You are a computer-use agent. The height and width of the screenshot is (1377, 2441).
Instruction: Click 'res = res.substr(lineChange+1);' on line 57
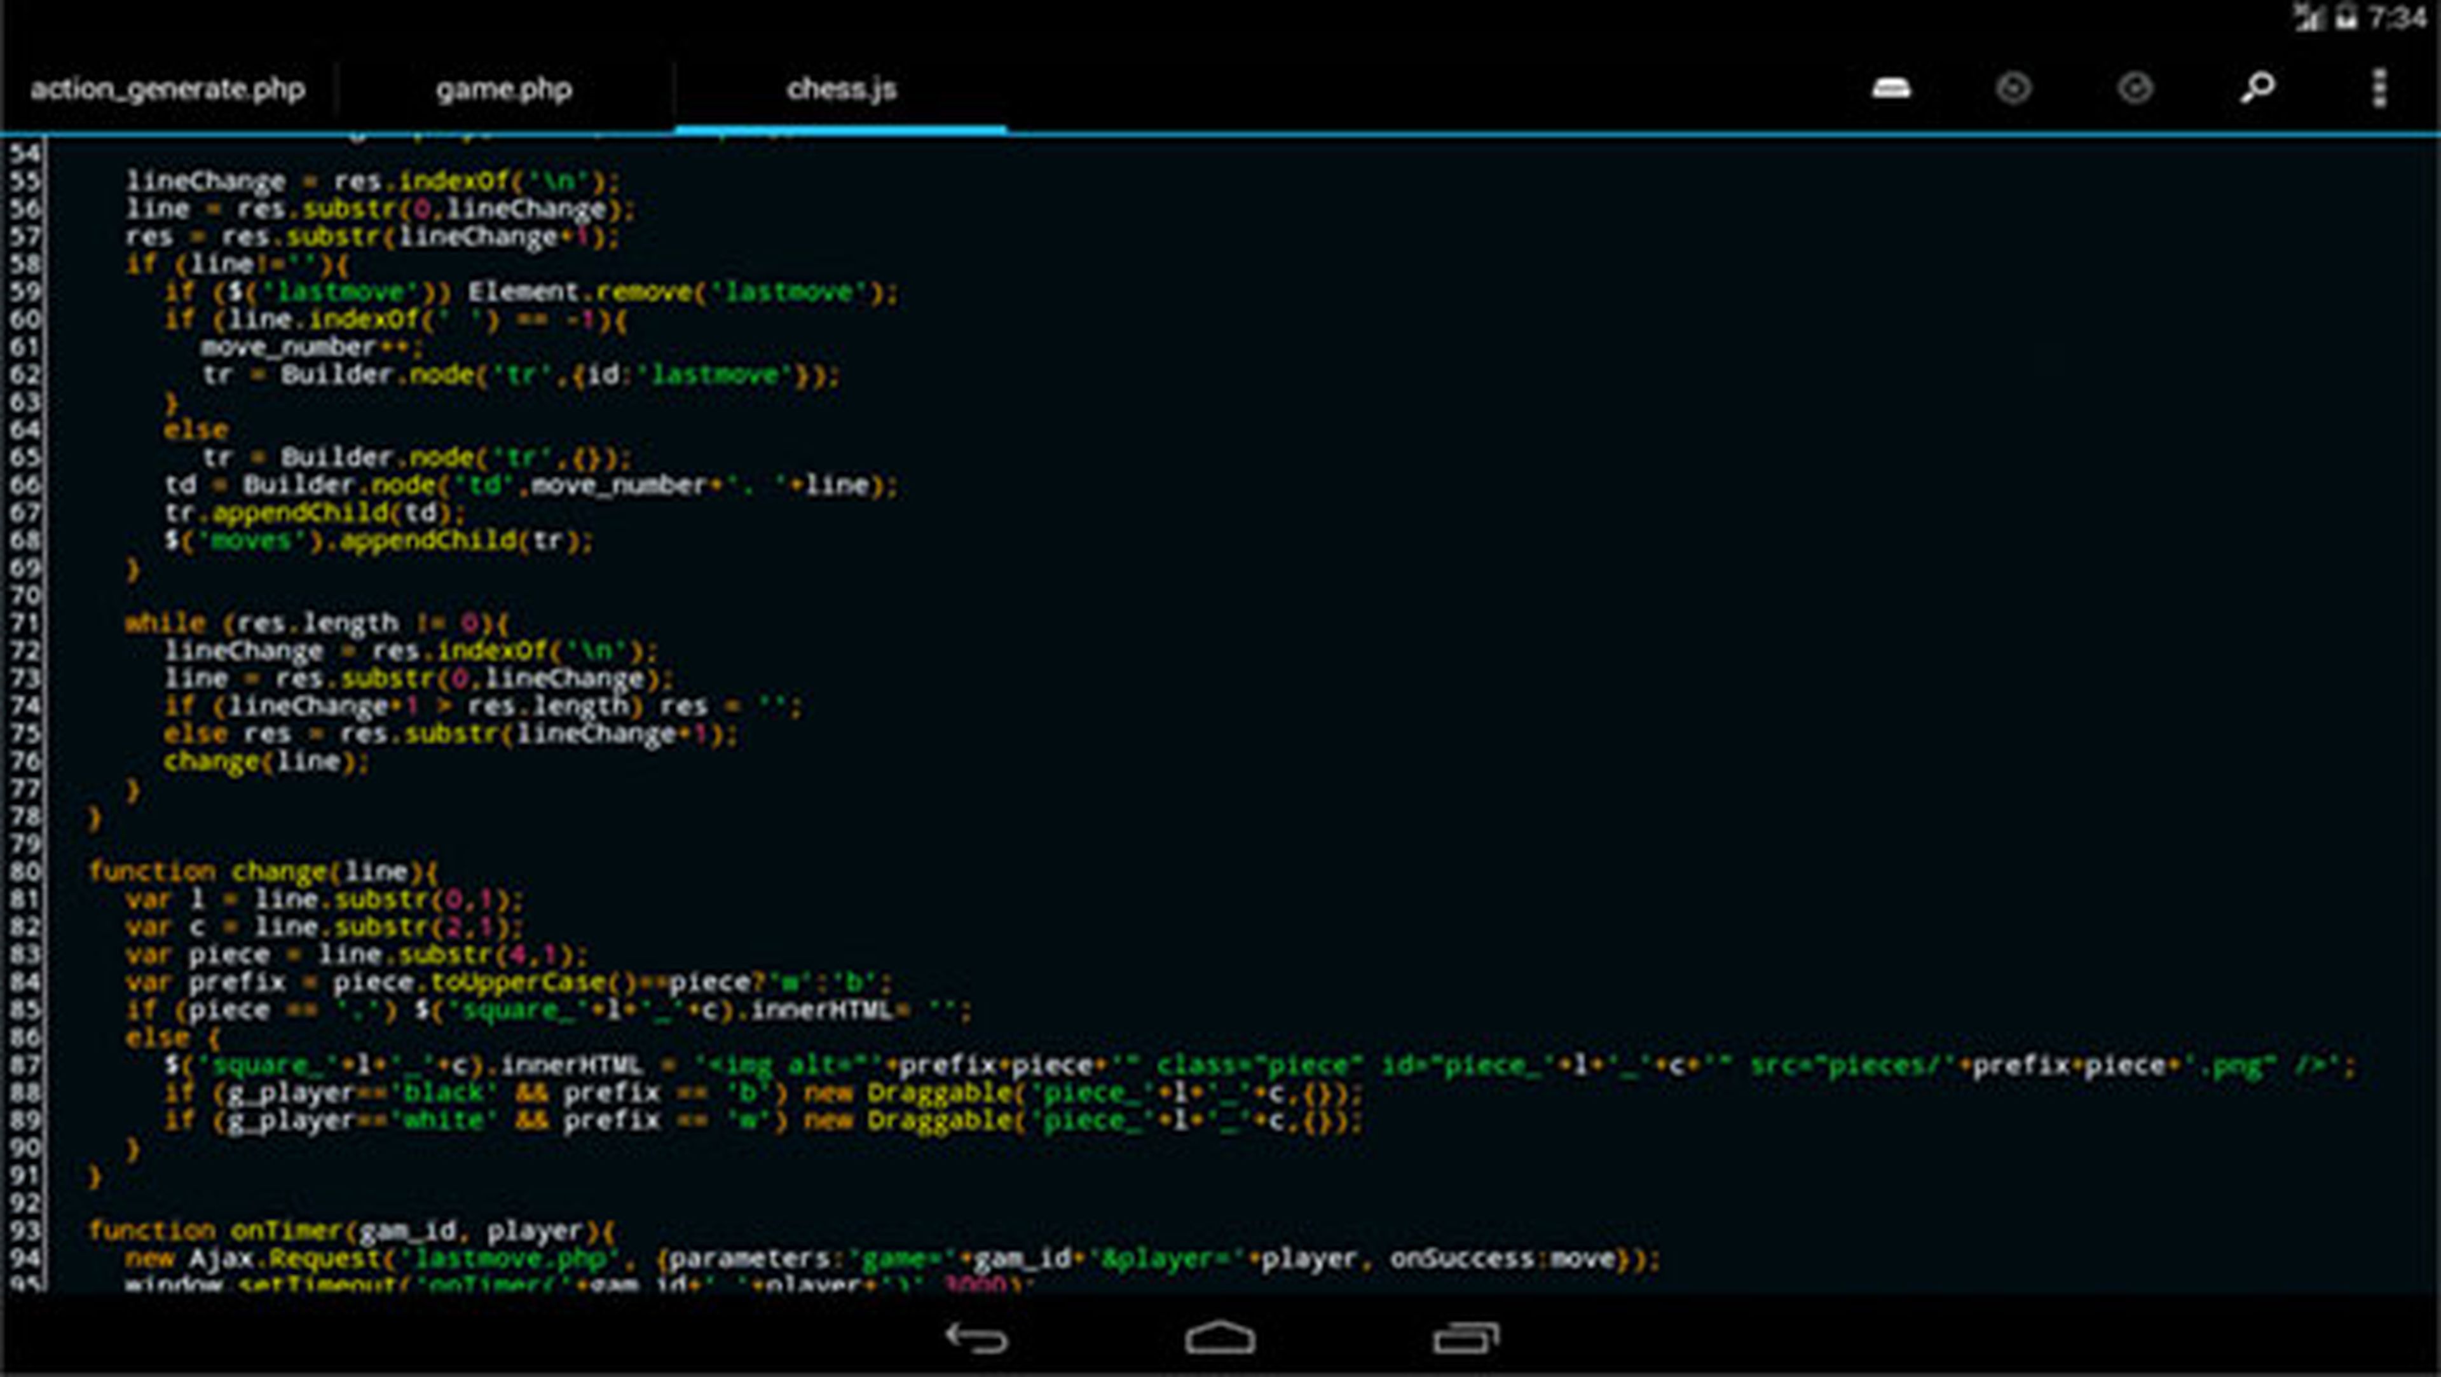pyautogui.click(x=373, y=236)
